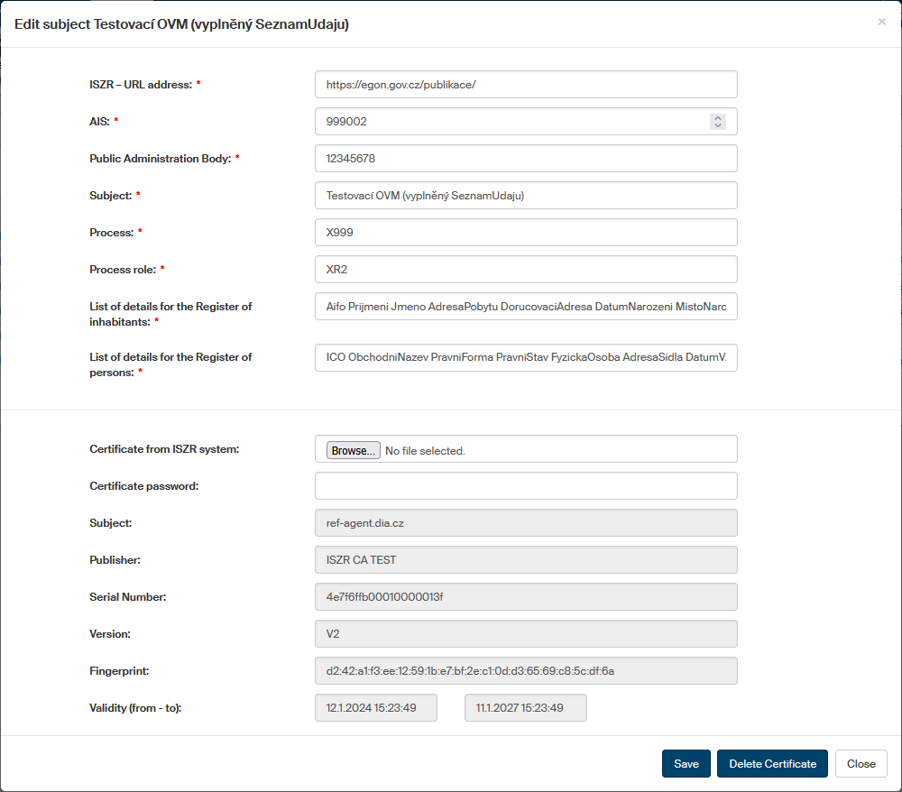Click the read-only Publisher field ISZR CA TEST

(526, 559)
